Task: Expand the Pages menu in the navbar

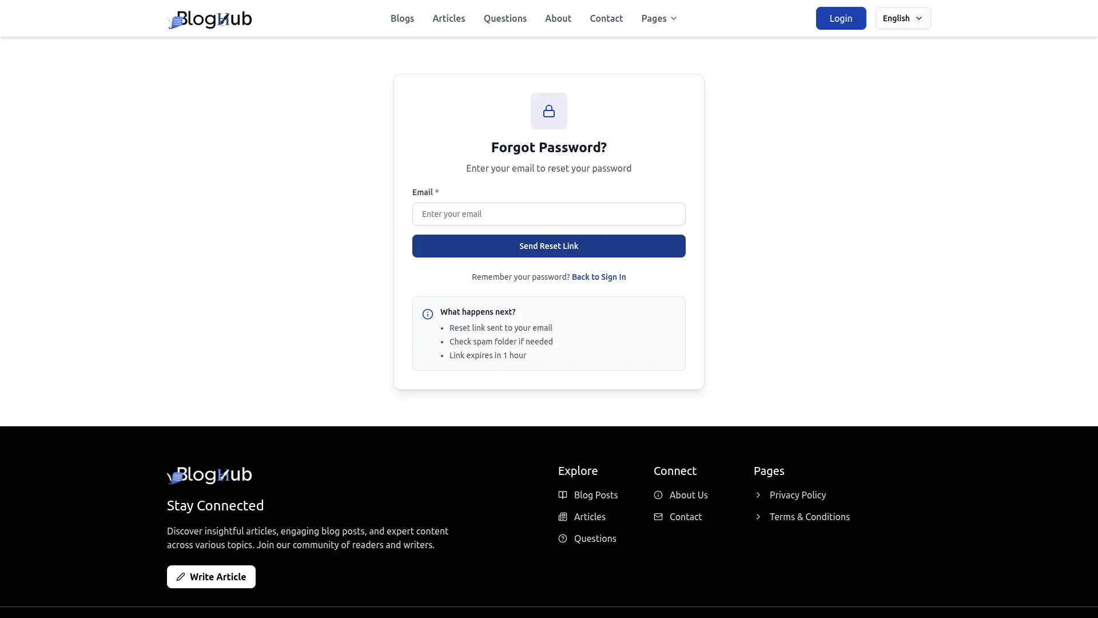Action: [x=659, y=18]
